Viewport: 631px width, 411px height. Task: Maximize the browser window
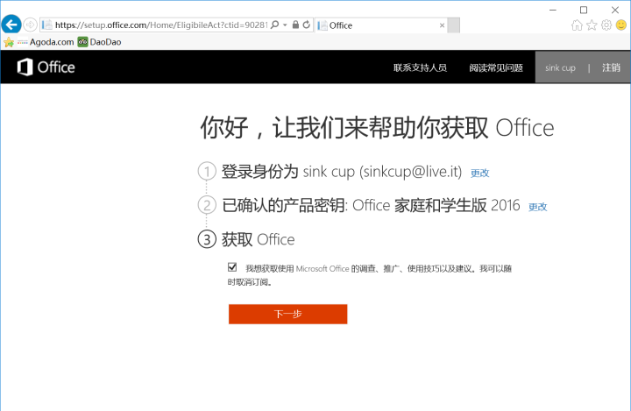(584, 10)
